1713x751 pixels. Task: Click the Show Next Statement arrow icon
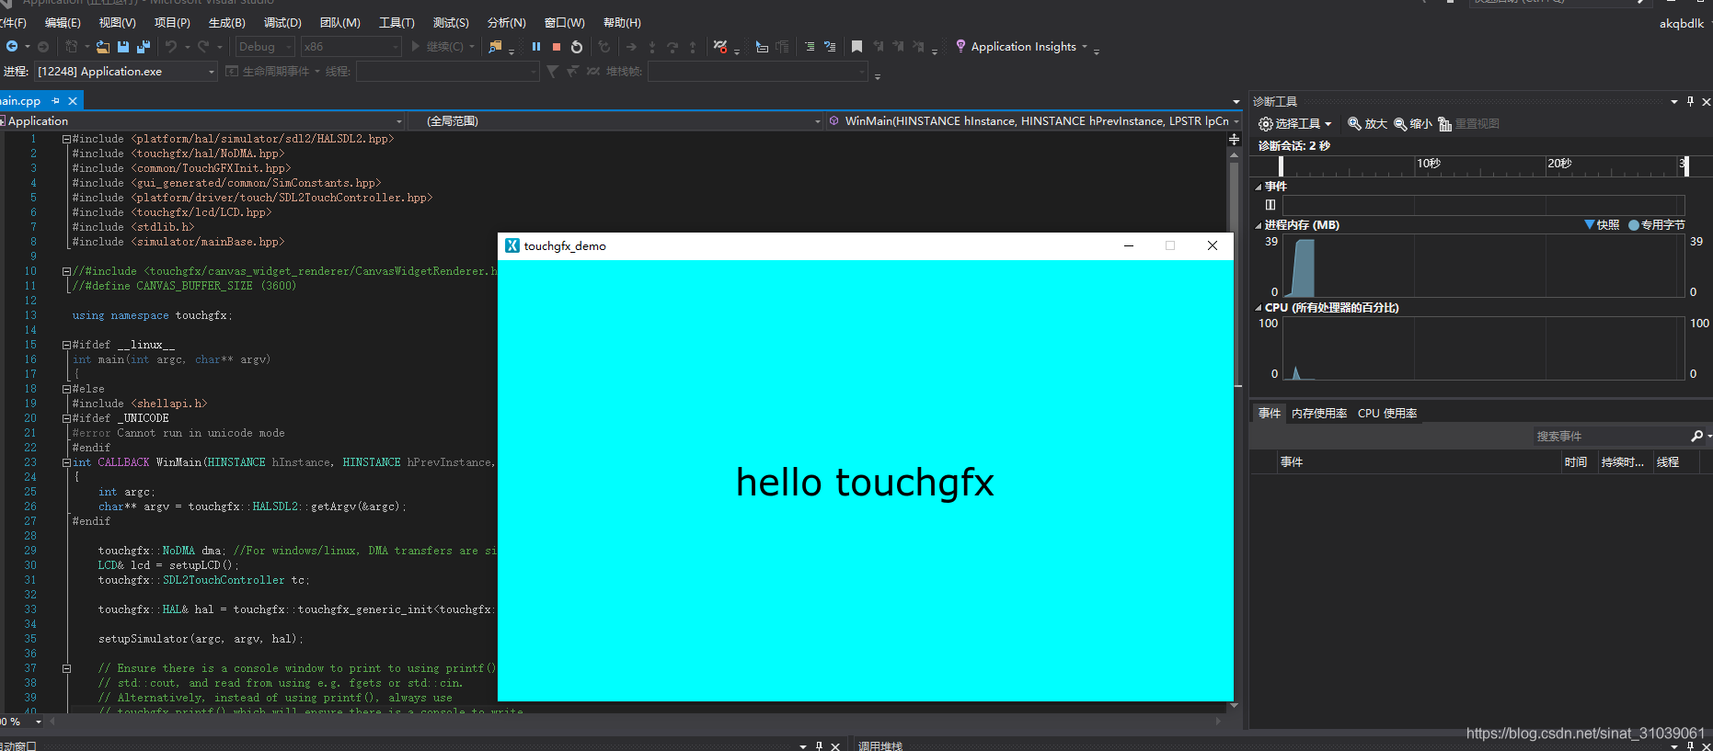[x=631, y=46]
